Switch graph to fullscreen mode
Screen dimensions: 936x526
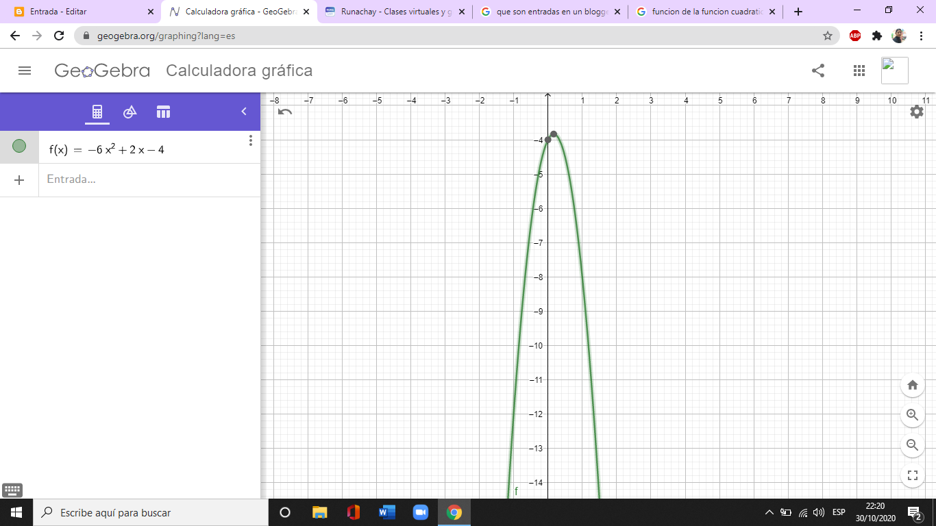[x=912, y=475]
